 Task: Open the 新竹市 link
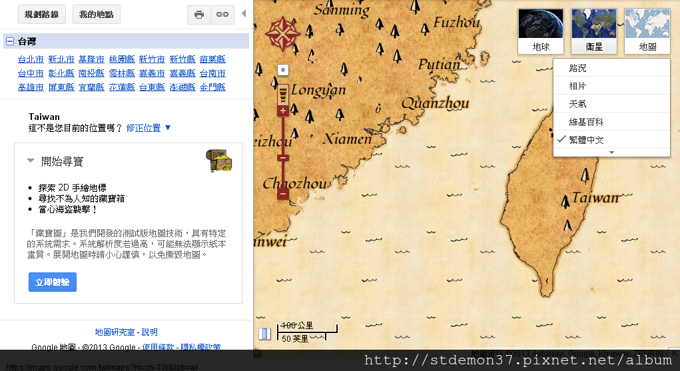(152, 59)
